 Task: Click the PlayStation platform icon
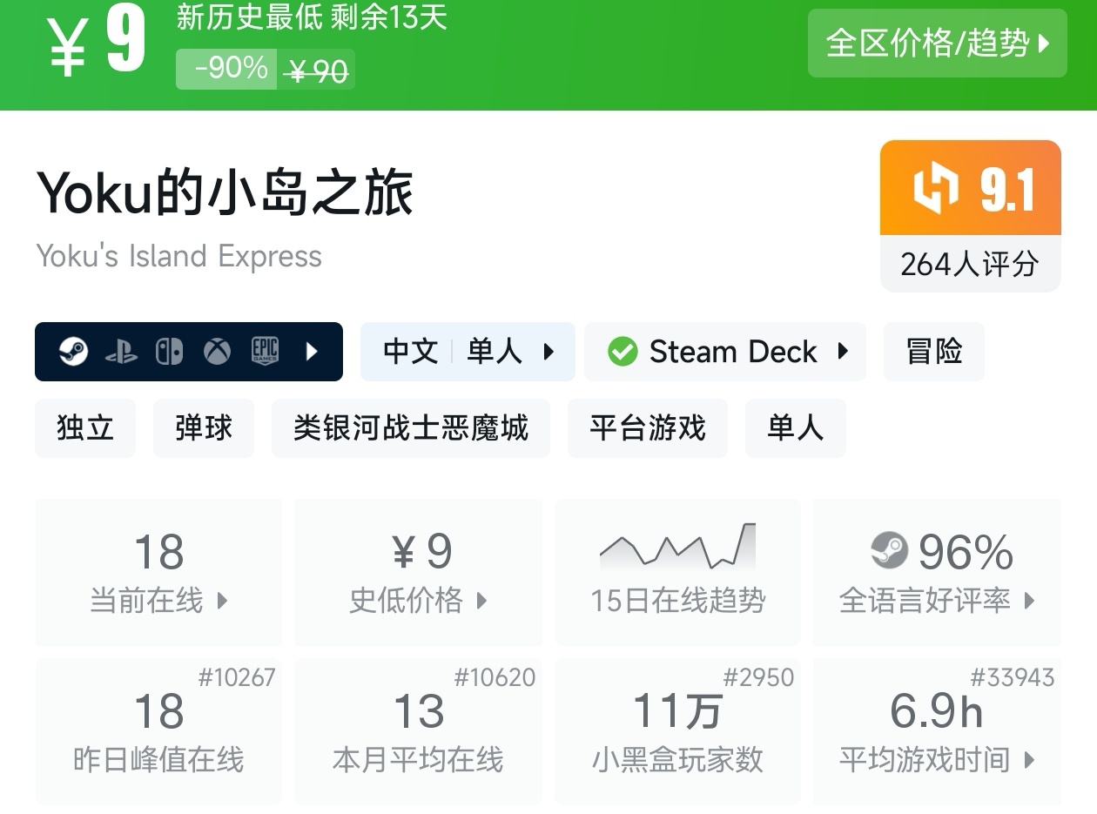[121, 352]
